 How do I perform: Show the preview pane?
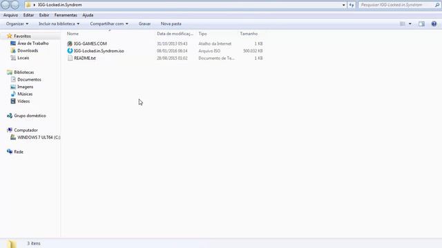click(x=421, y=24)
